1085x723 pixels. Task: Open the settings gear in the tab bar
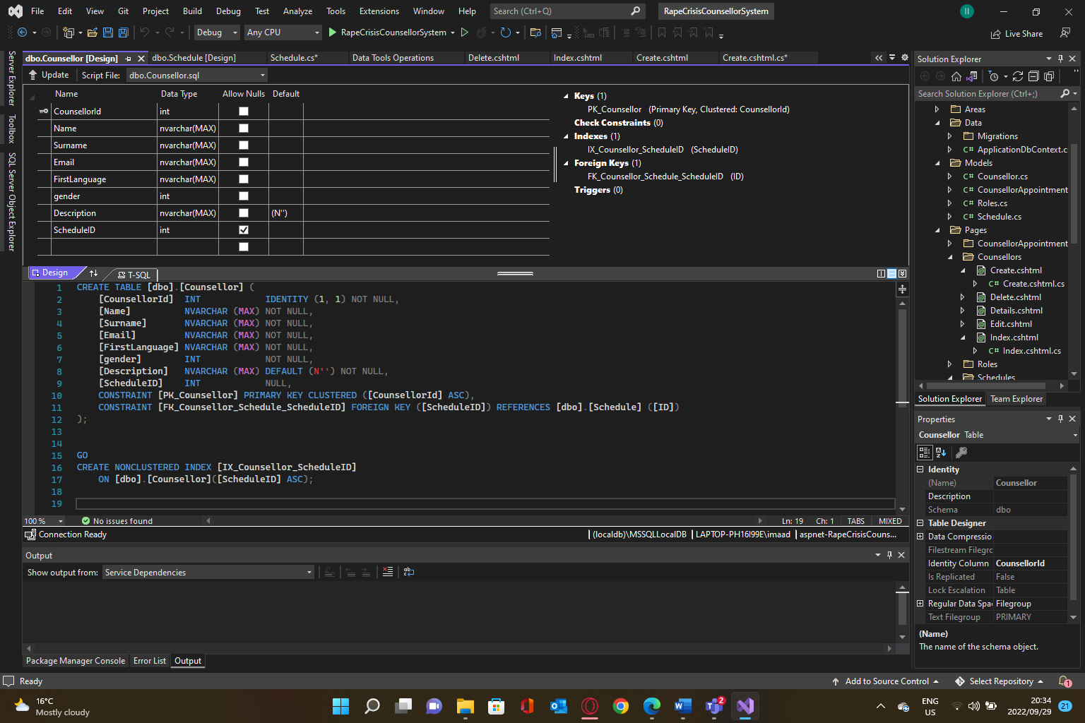pos(904,58)
